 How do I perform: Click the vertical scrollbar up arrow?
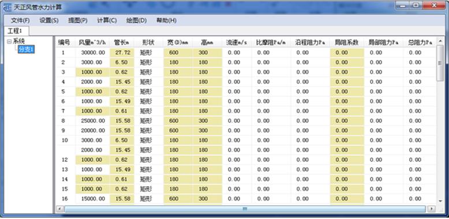click(440, 41)
